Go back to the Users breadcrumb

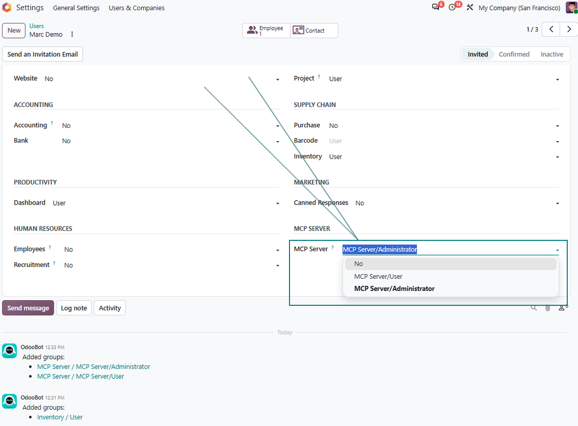coord(36,26)
